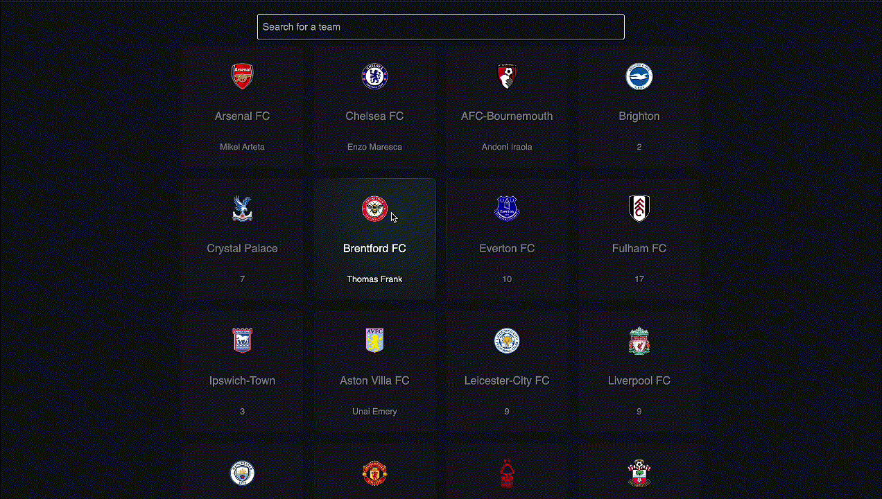Focus the Search for a team field
The width and height of the screenshot is (882, 499).
point(441,27)
